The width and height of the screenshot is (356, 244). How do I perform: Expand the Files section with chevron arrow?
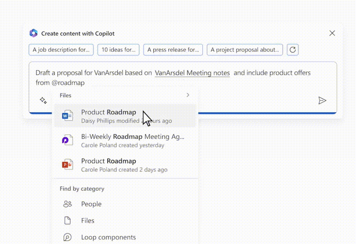point(188,95)
